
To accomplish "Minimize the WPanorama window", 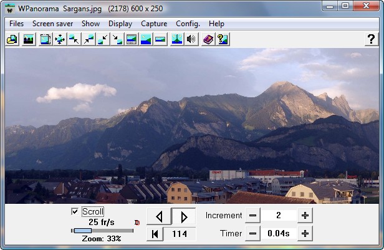I will click(330, 6).
